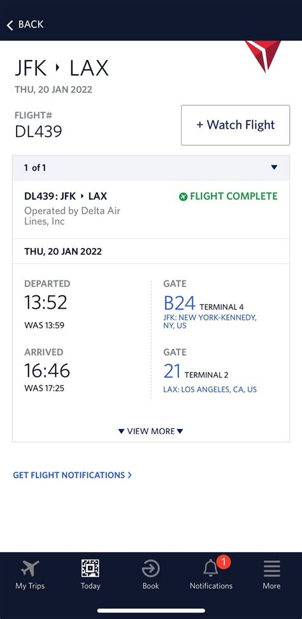
Task: Tap the DL439 flight number heading
Action: [38, 131]
